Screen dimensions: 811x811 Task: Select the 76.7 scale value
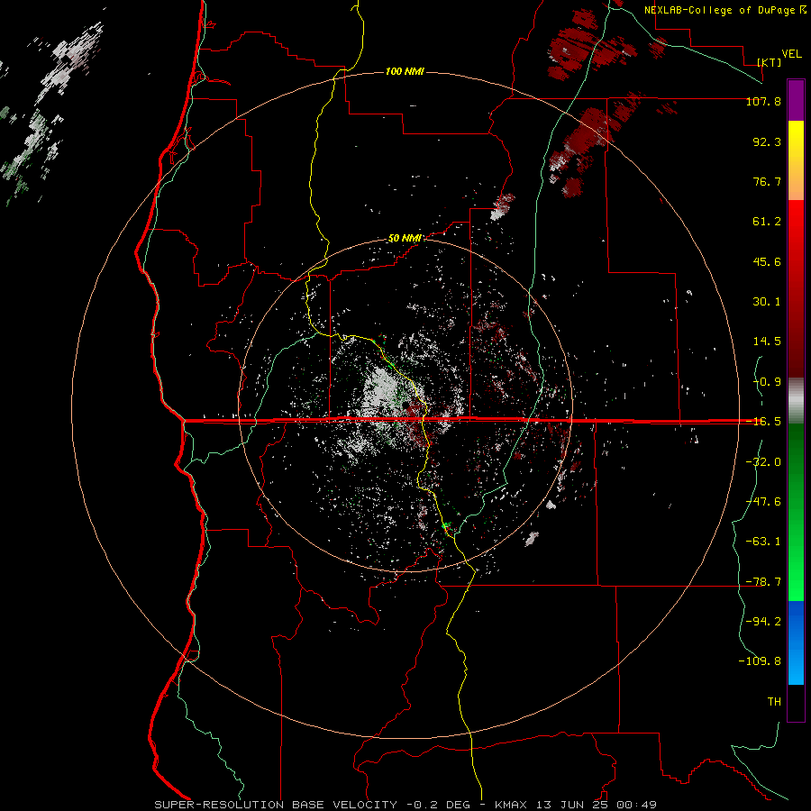(767, 181)
